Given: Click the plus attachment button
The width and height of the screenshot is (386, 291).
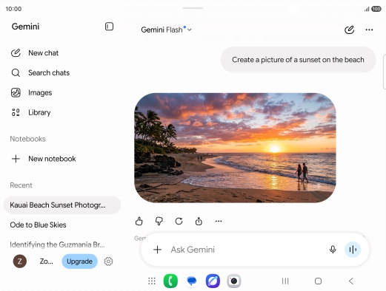Looking at the screenshot, I should 157,250.
